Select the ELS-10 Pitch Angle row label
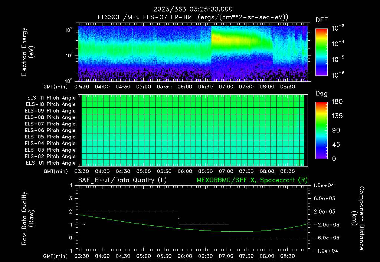 (51, 104)
